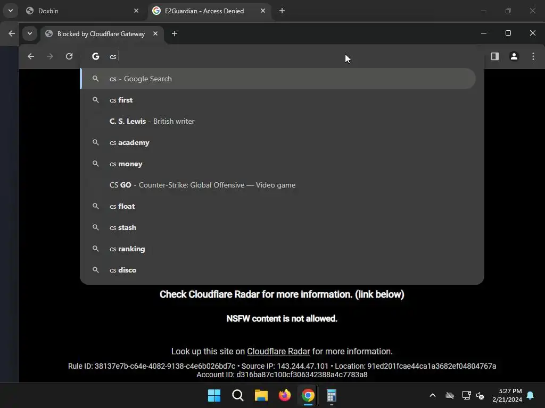Open Firefox from the taskbar
Viewport: 545px width, 408px height.
[285, 395]
